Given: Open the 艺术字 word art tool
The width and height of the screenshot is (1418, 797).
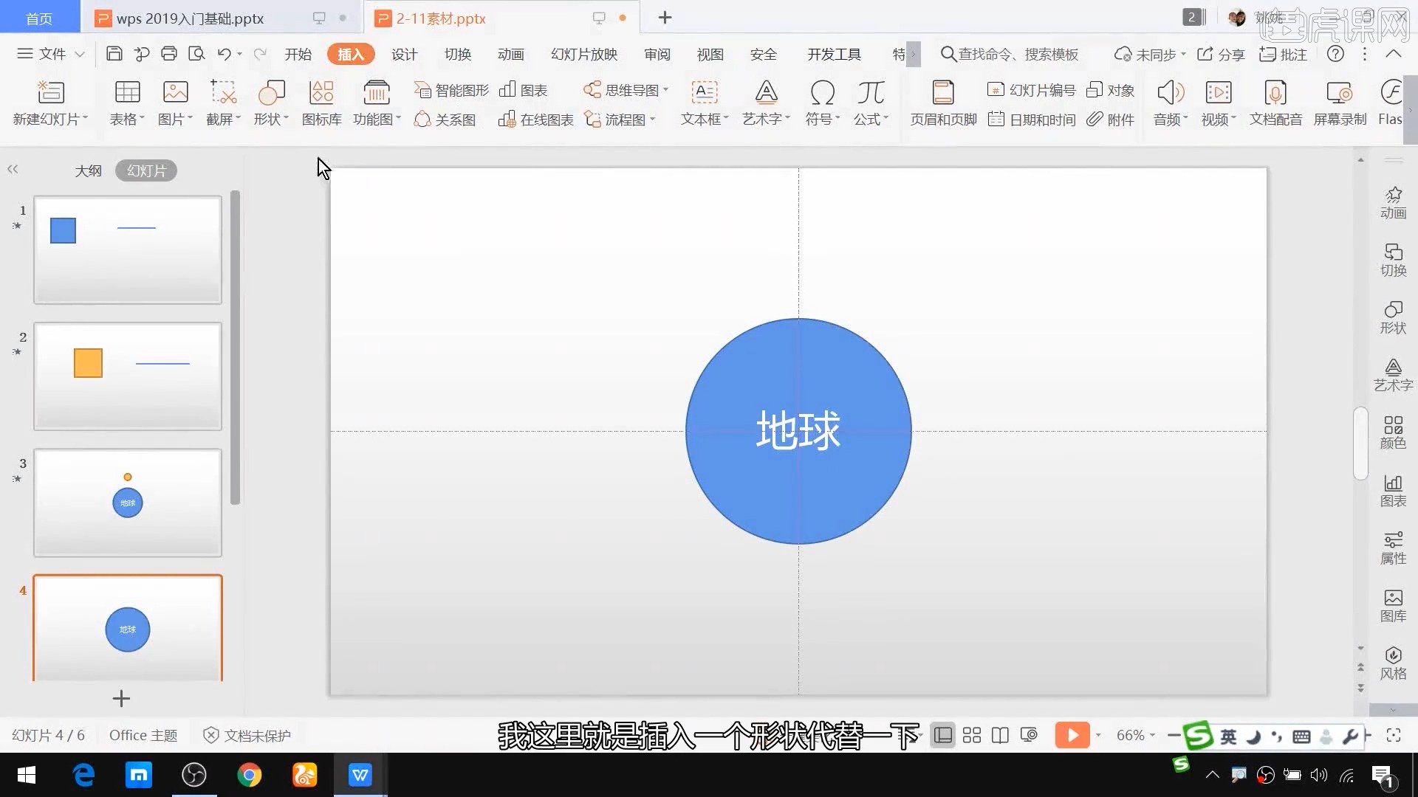Looking at the screenshot, I should [766, 93].
